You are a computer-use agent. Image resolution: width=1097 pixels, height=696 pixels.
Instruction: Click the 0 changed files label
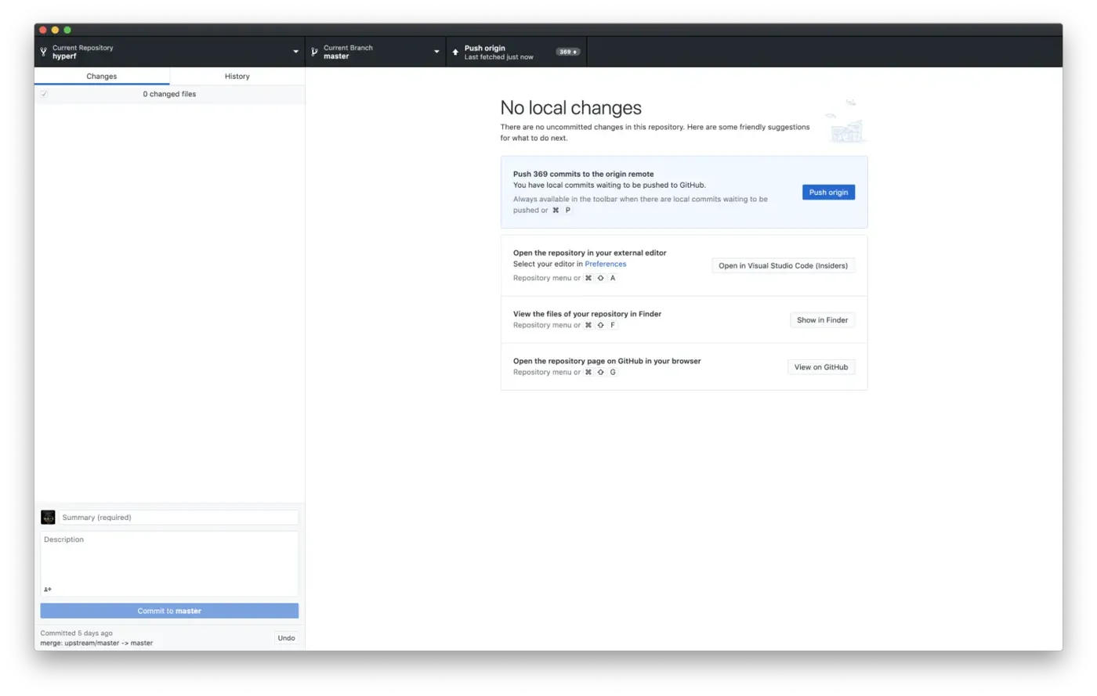click(x=169, y=94)
